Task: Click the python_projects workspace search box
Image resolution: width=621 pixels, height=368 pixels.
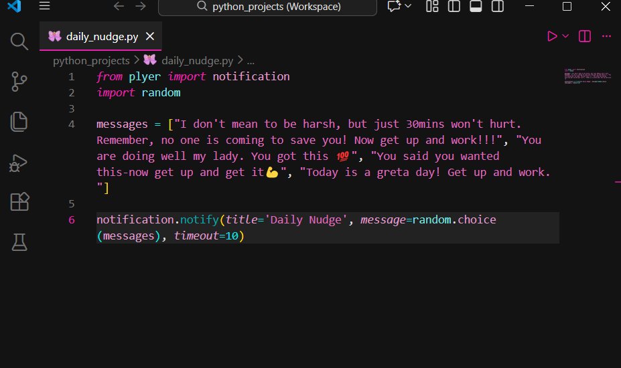Action: (268, 7)
